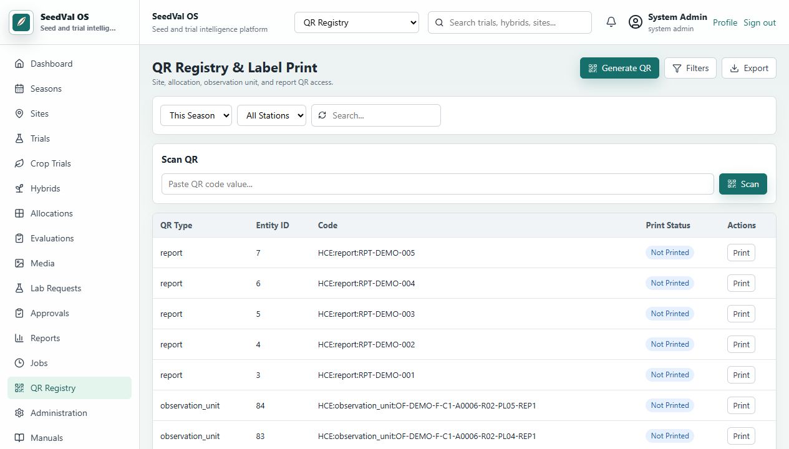Image resolution: width=789 pixels, height=449 pixels.
Task: Focus the Paste QR code value field
Action: coord(437,184)
